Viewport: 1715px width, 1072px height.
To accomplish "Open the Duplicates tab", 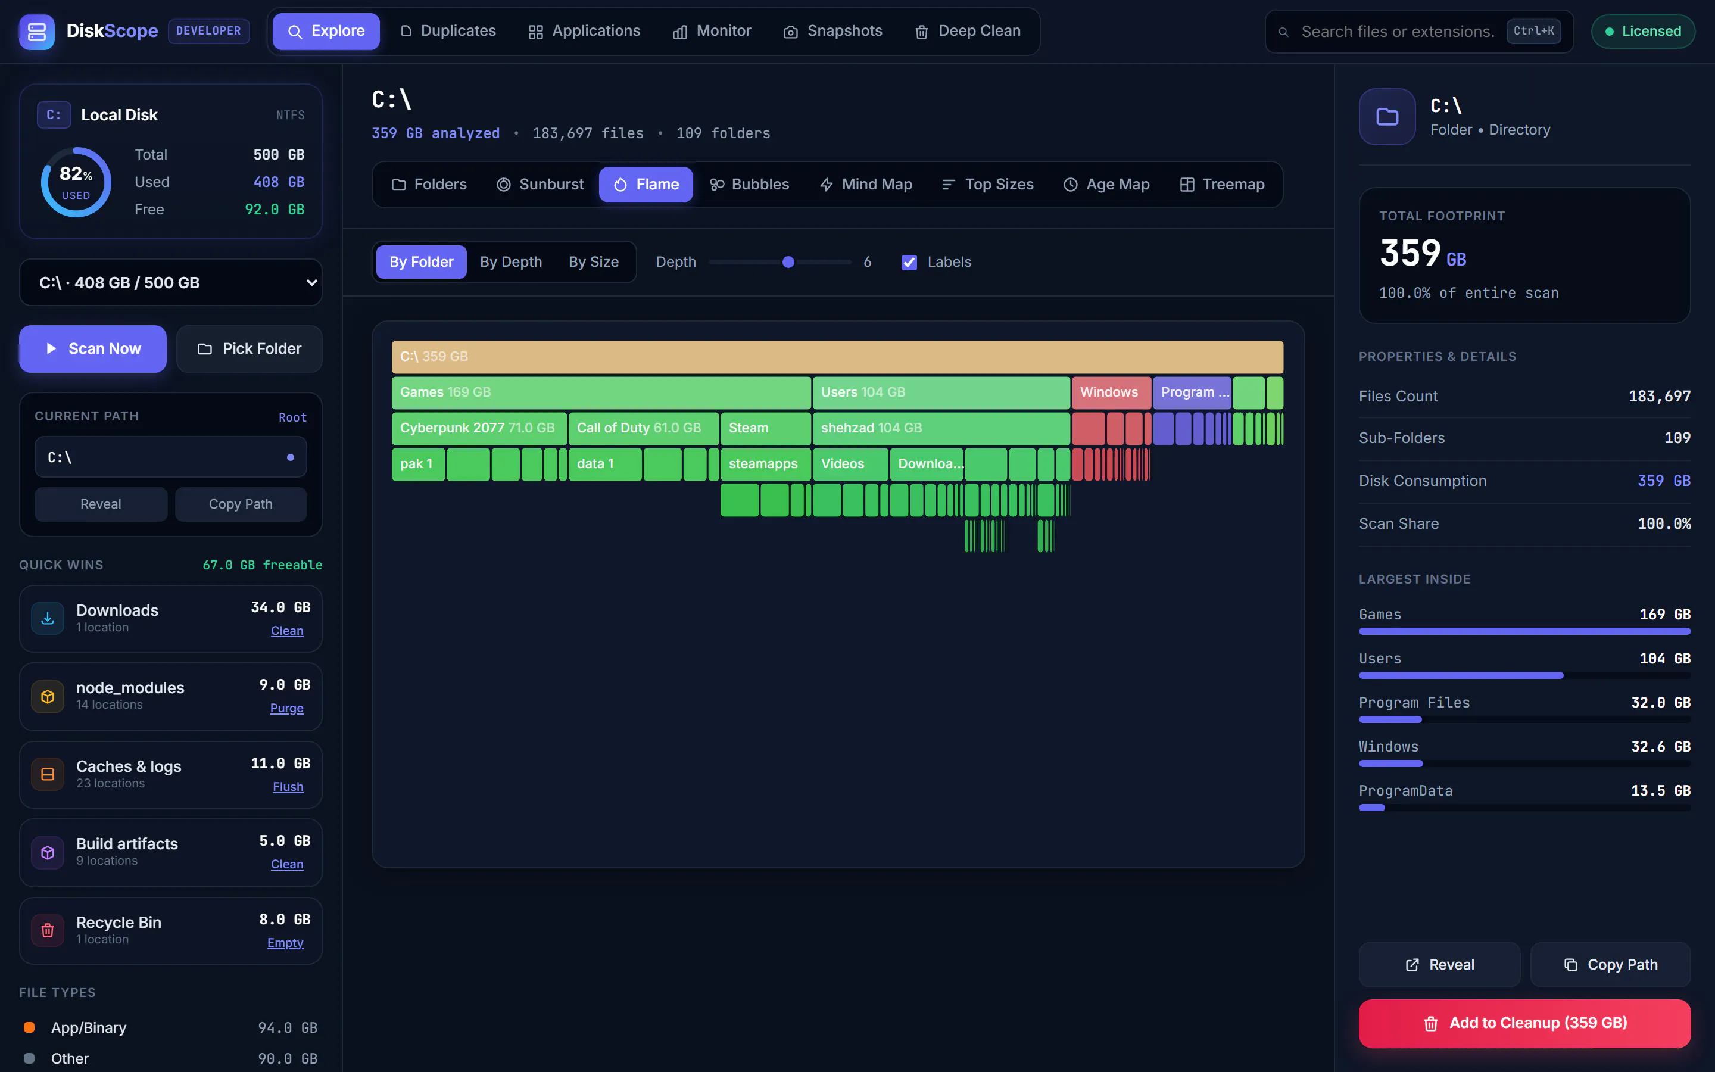I will [448, 31].
